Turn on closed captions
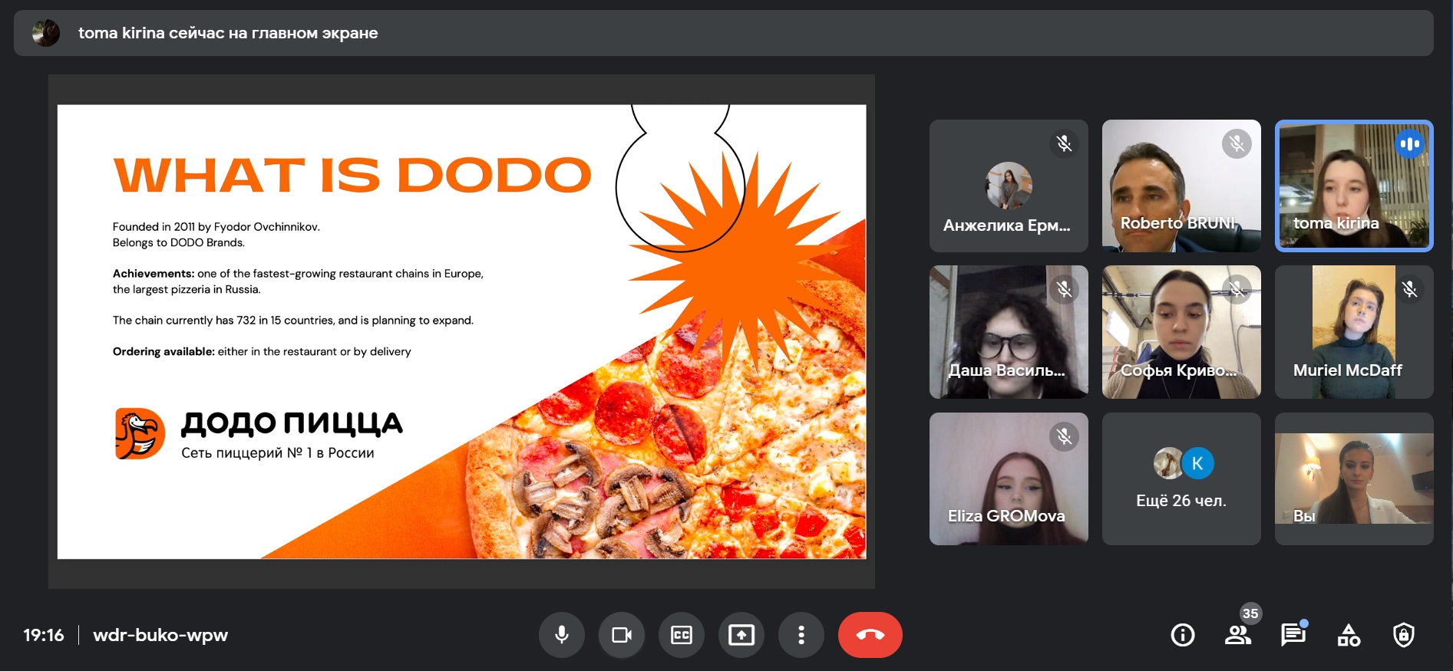Image resolution: width=1453 pixels, height=671 pixels. [x=682, y=635]
